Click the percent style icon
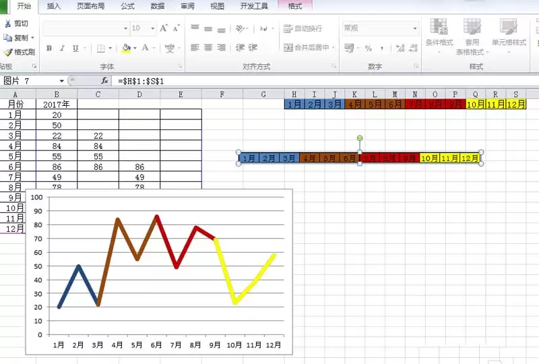The height and width of the screenshot is (364, 539). [368, 49]
